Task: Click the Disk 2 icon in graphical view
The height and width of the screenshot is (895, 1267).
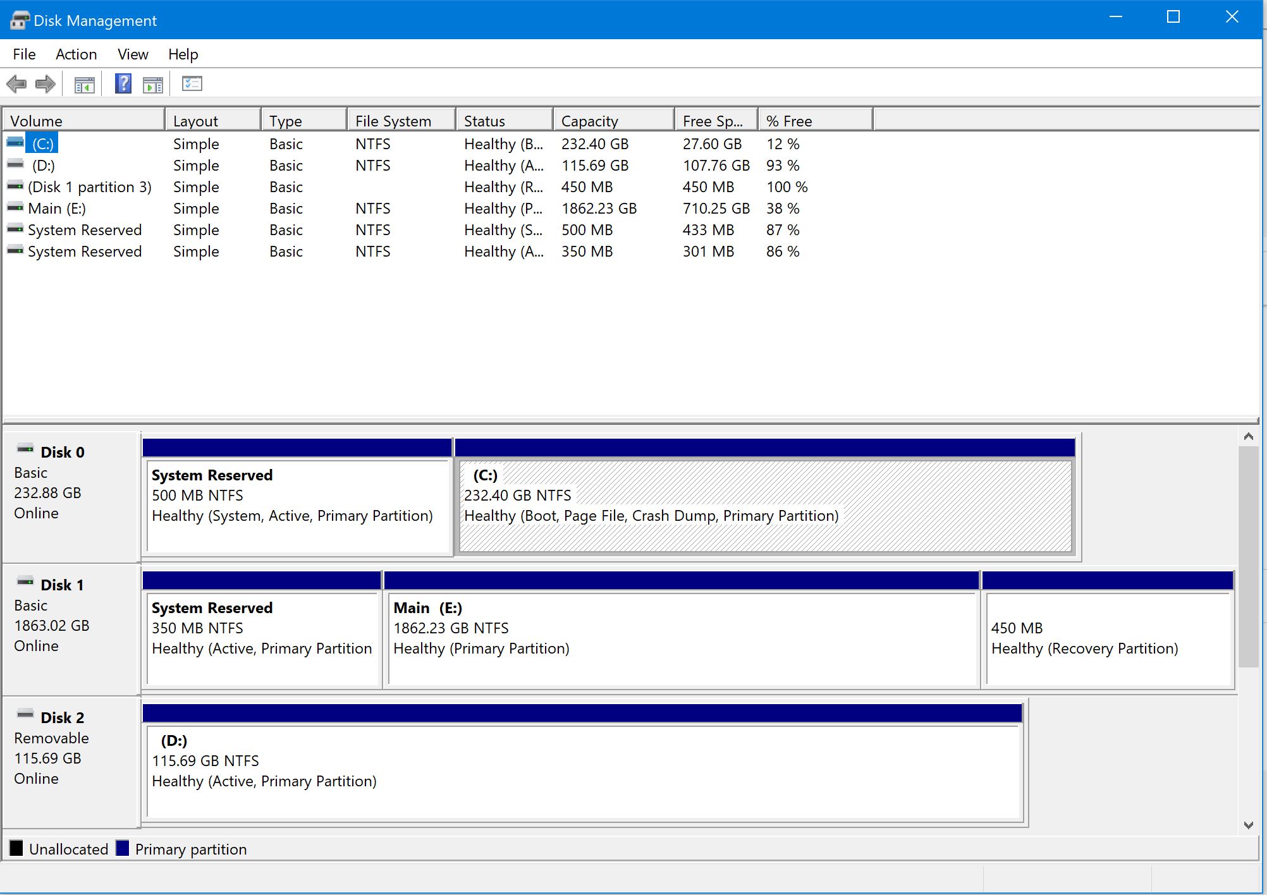Action: [25, 715]
